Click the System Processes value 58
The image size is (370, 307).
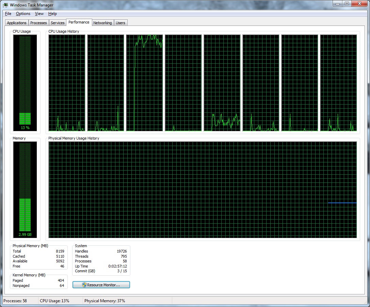pyautogui.click(x=125, y=261)
